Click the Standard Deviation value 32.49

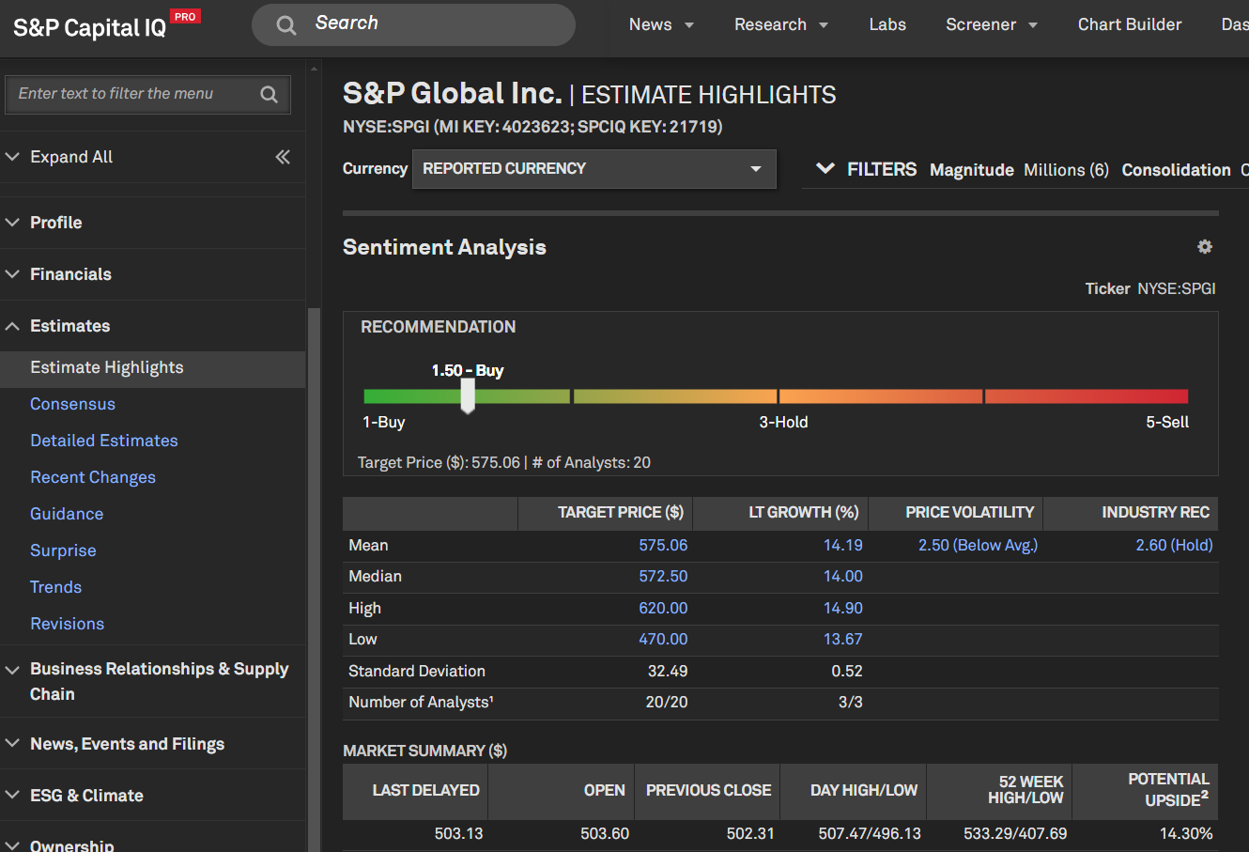point(668,672)
